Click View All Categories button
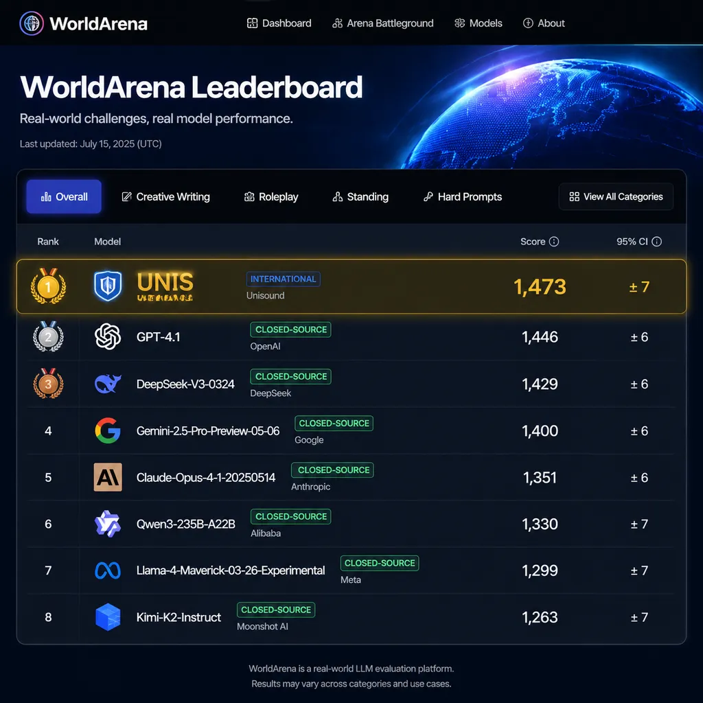Screen dimensions: 703x703 616,197
